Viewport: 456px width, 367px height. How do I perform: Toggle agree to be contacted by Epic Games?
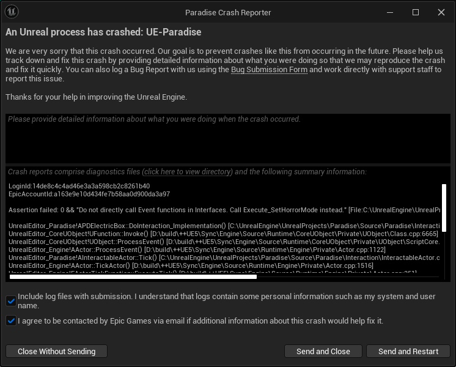[11, 321]
